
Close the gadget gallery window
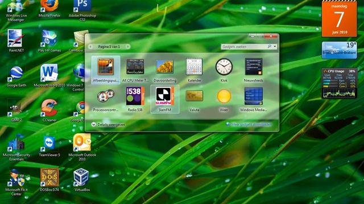click(271, 36)
